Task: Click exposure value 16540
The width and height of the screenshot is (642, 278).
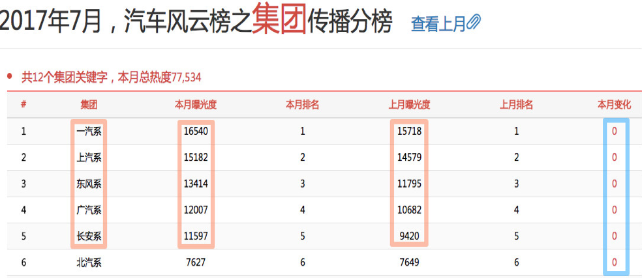Action: 196,132
